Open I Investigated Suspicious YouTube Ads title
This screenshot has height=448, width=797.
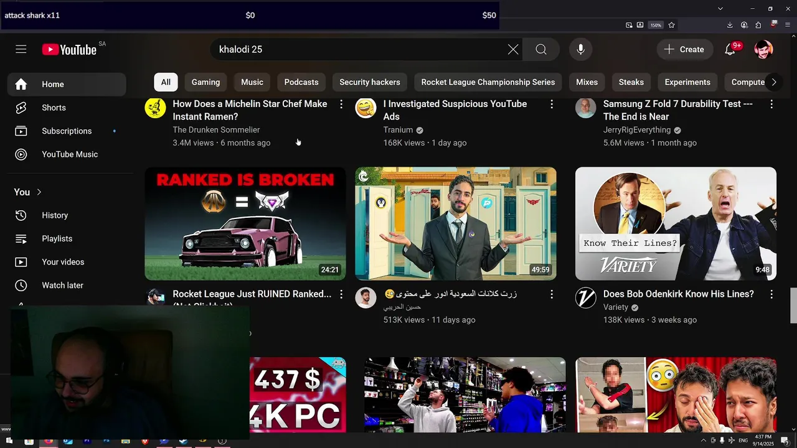coord(455,110)
